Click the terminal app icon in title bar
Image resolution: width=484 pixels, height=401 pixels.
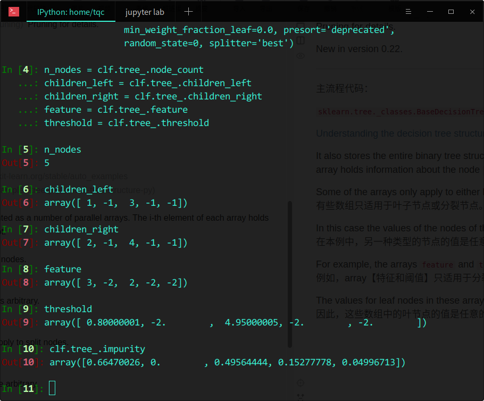(x=14, y=12)
